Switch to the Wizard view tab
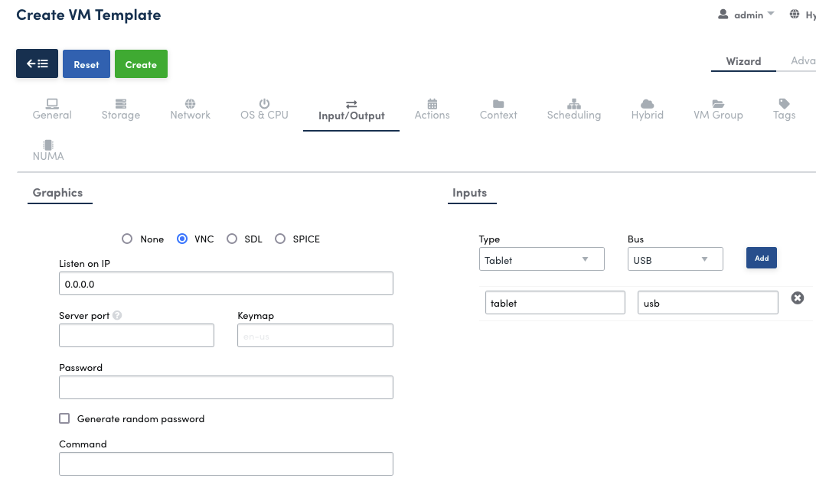816x504 pixels. [743, 61]
